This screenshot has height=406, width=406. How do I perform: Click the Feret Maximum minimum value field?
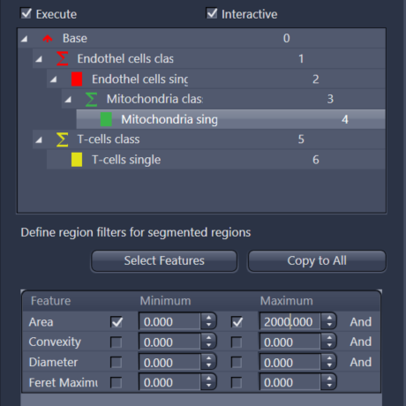[x=170, y=382]
